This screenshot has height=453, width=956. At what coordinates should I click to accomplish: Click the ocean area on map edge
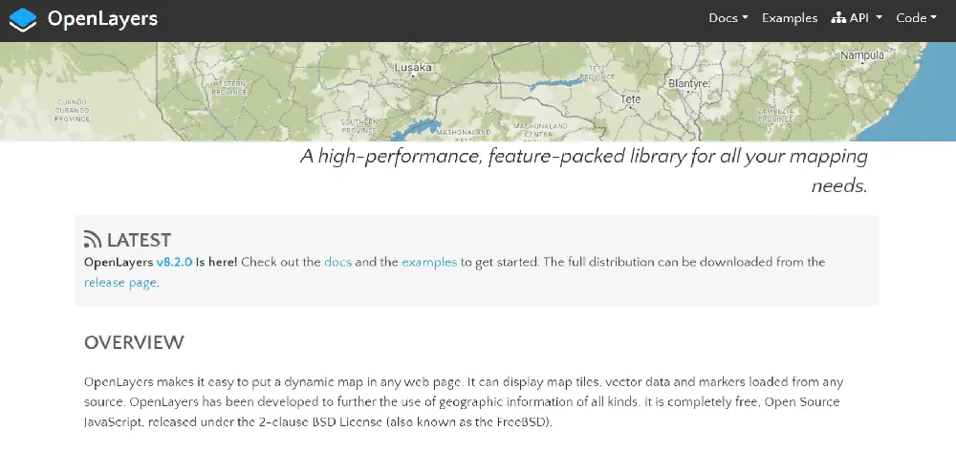click(921, 103)
